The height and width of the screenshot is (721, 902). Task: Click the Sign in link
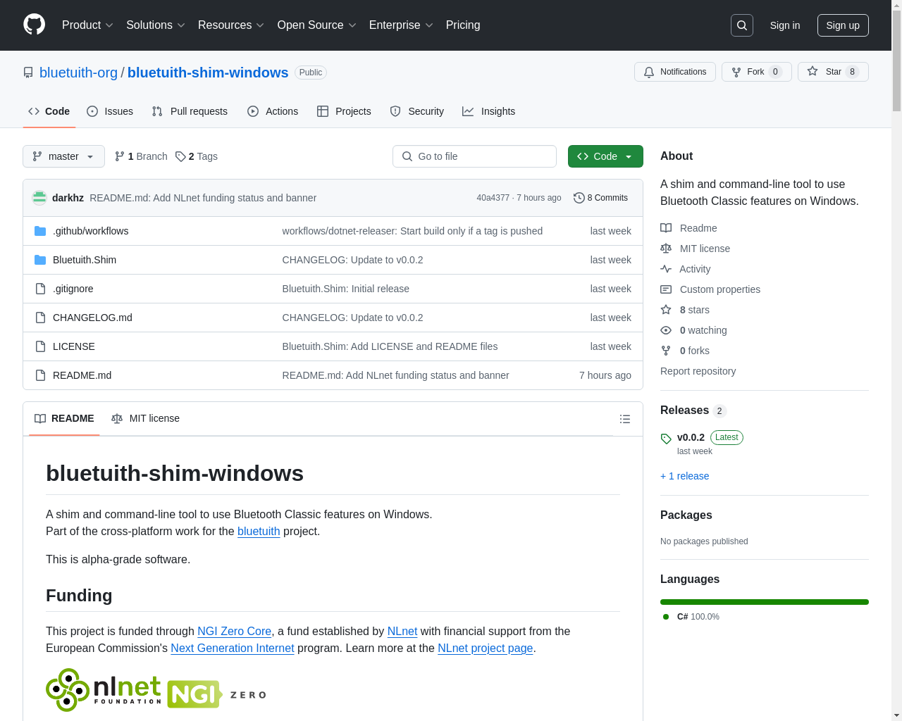click(x=785, y=25)
